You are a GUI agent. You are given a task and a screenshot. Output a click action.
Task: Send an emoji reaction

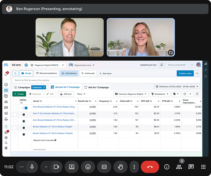tap(88, 167)
